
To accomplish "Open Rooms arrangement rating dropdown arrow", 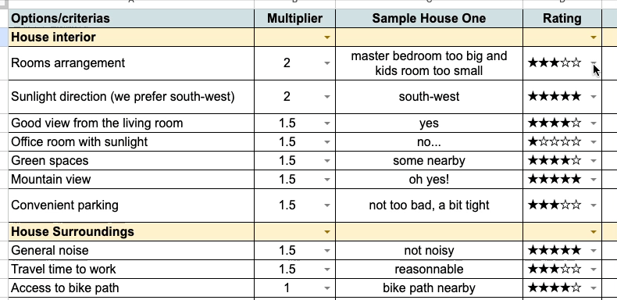I will (x=594, y=63).
